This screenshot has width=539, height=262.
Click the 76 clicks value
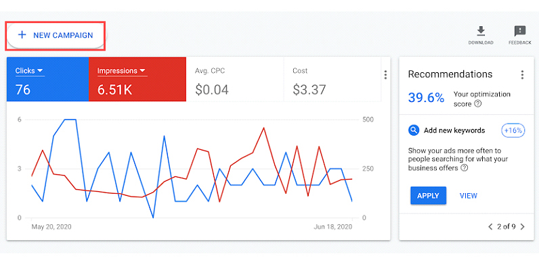pos(23,90)
